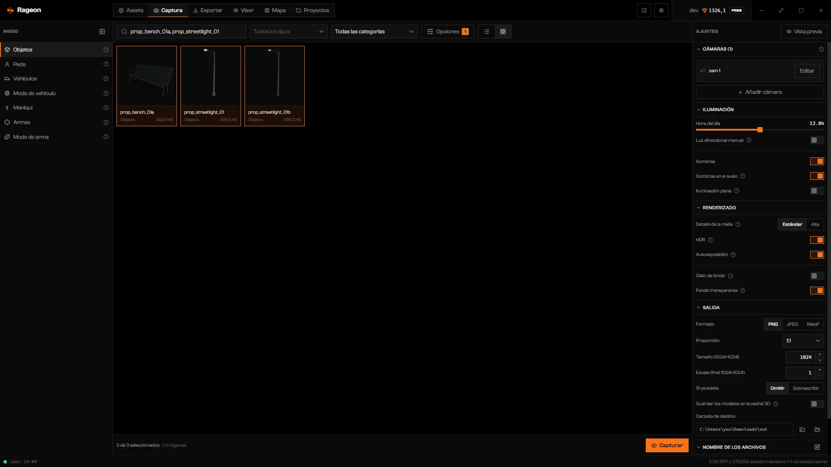
Task: Switch to the Exportar tab
Action: 208,10
